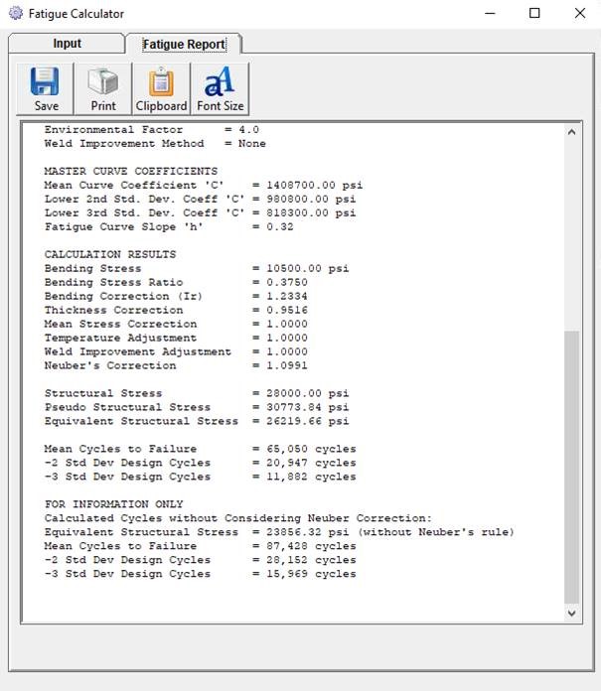Click the vertical scrollbar thumb

coord(571,468)
